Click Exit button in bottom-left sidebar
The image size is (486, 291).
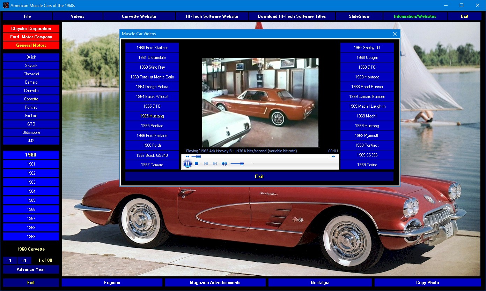31,283
